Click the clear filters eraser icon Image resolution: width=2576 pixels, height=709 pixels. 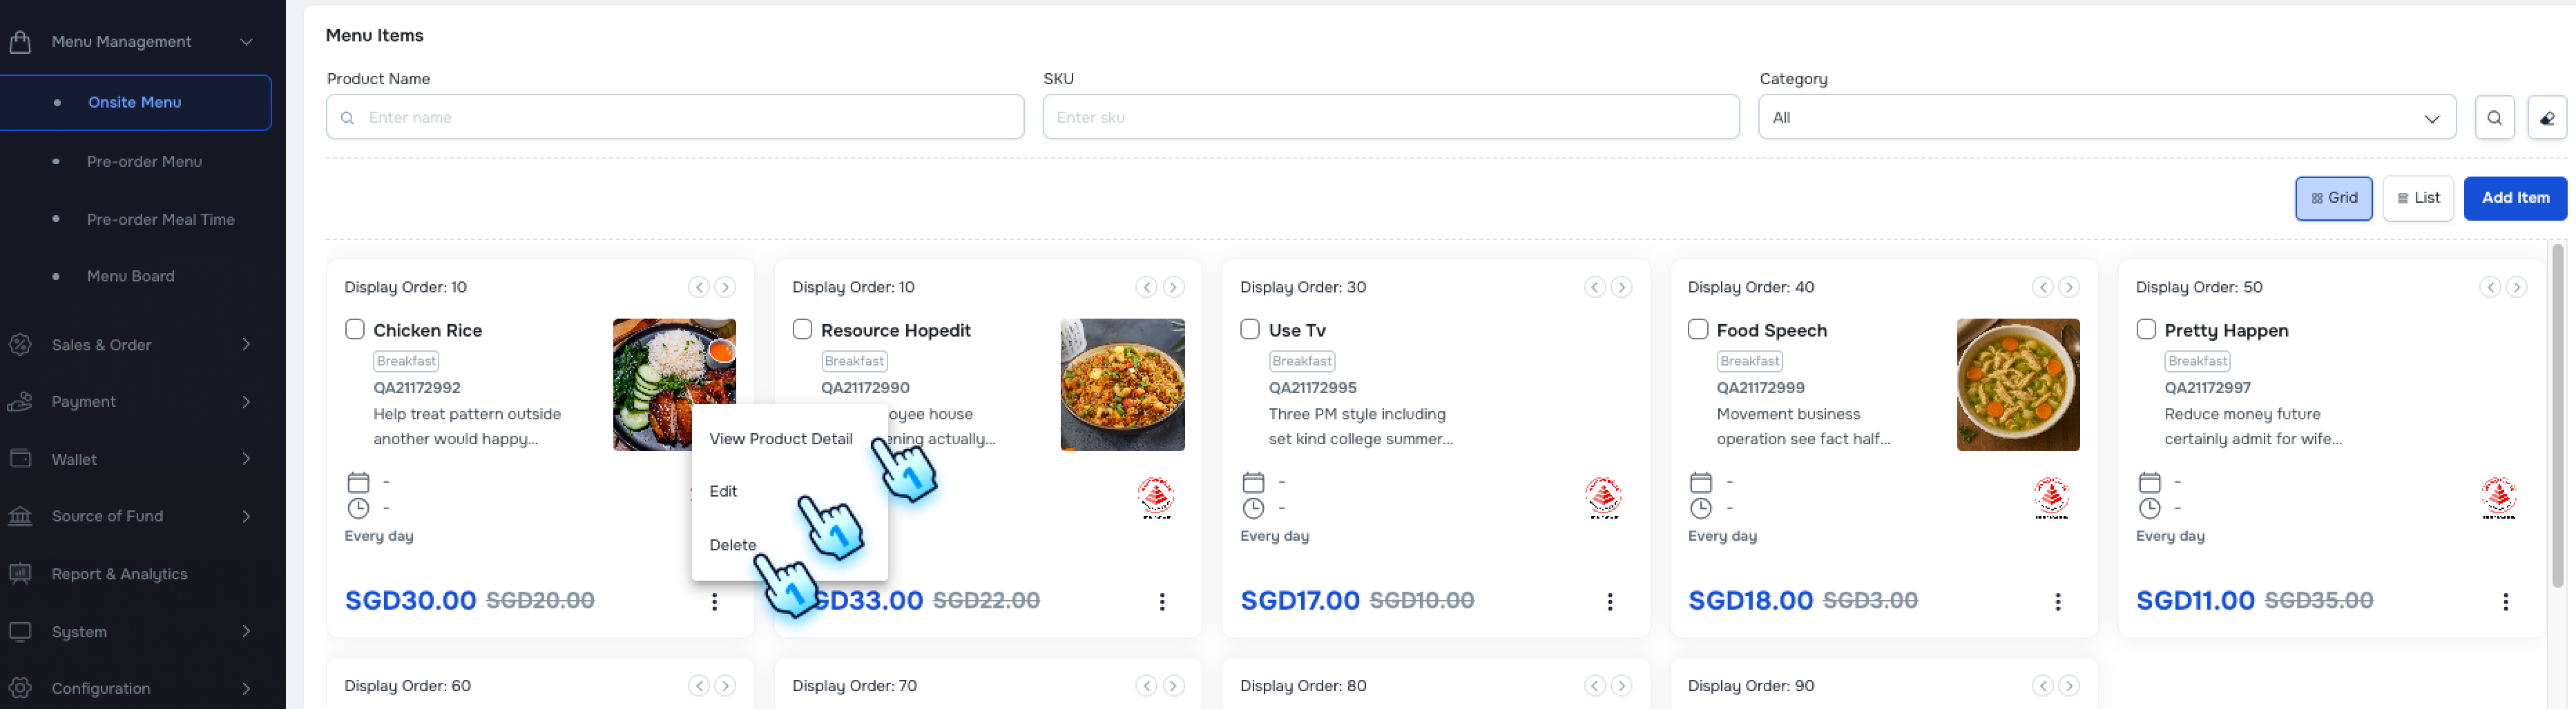click(x=2547, y=117)
